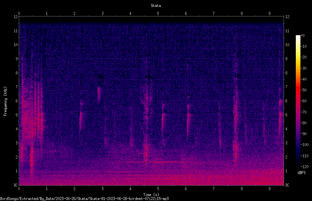Viewport: 312px width, 201px height.
Task: Click the '-50' color scale label
Action: click(304, 90)
